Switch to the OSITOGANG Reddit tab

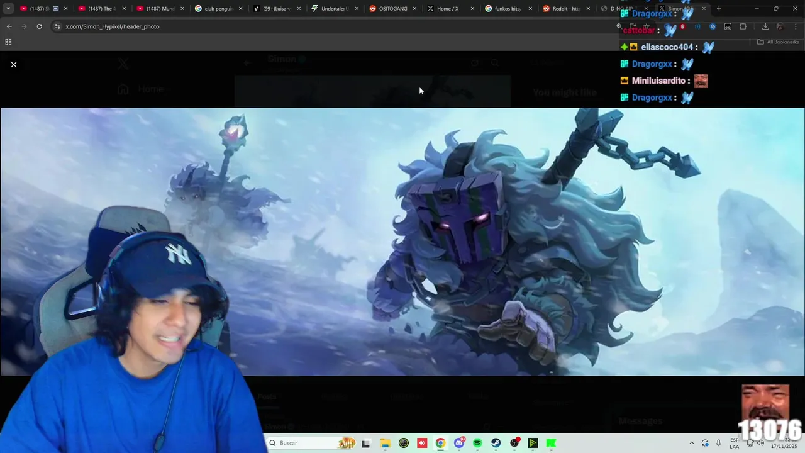392,8
